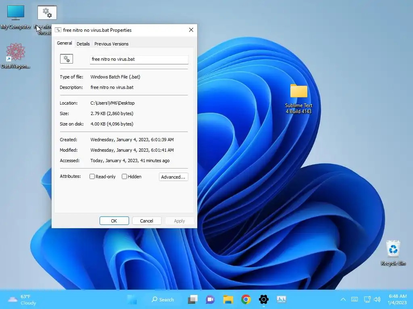Toggle the Read-only checkbox
This screenshot has width=413, height=309.
(92, 177)
